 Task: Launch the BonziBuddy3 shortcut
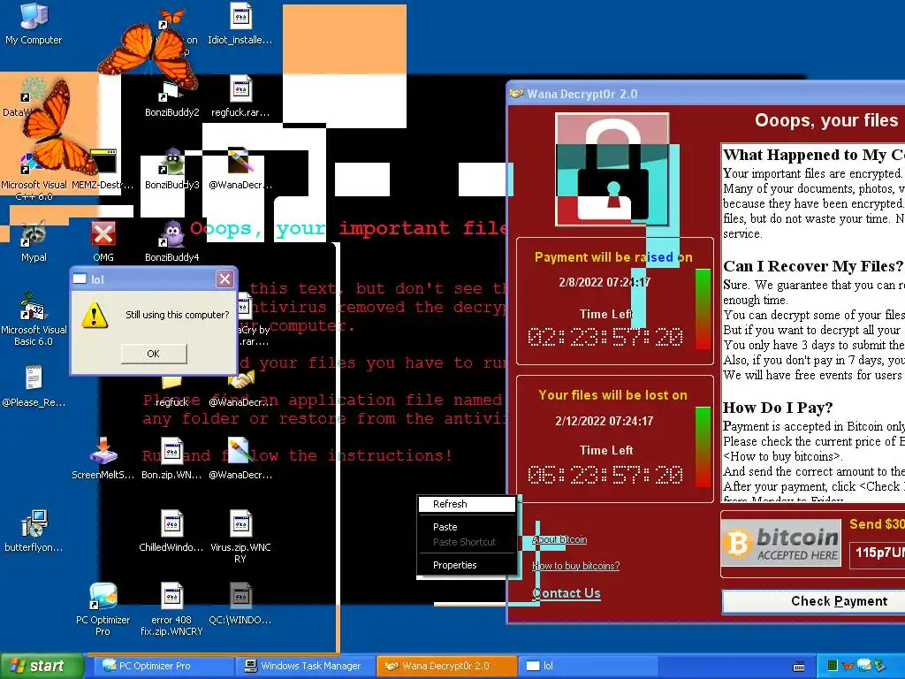click(x=171, y=170)
